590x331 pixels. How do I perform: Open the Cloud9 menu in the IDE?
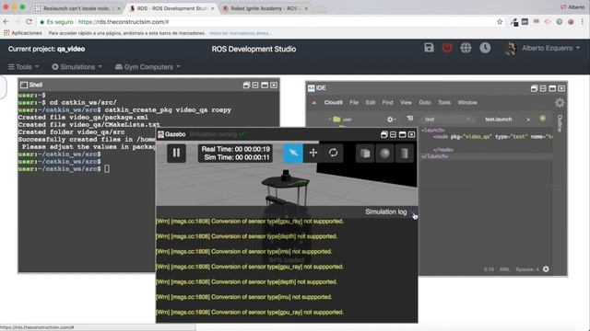pos(333,102)
